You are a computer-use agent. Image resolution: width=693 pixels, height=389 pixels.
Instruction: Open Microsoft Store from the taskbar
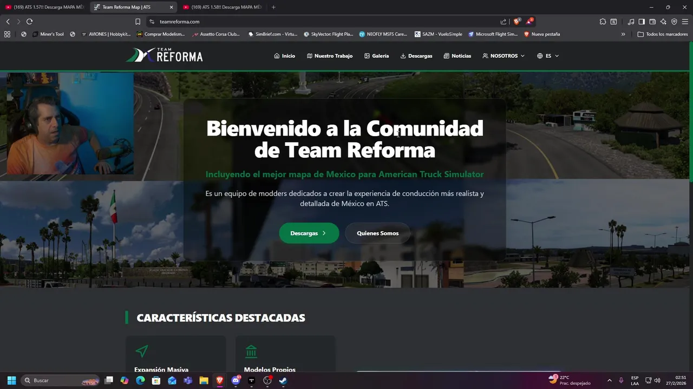tap(156, 380)
